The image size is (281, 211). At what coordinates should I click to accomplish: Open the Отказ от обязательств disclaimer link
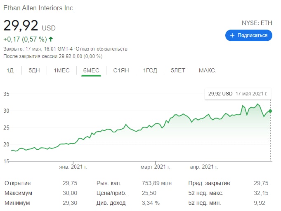pyautogui.click(x=102, y=49)
